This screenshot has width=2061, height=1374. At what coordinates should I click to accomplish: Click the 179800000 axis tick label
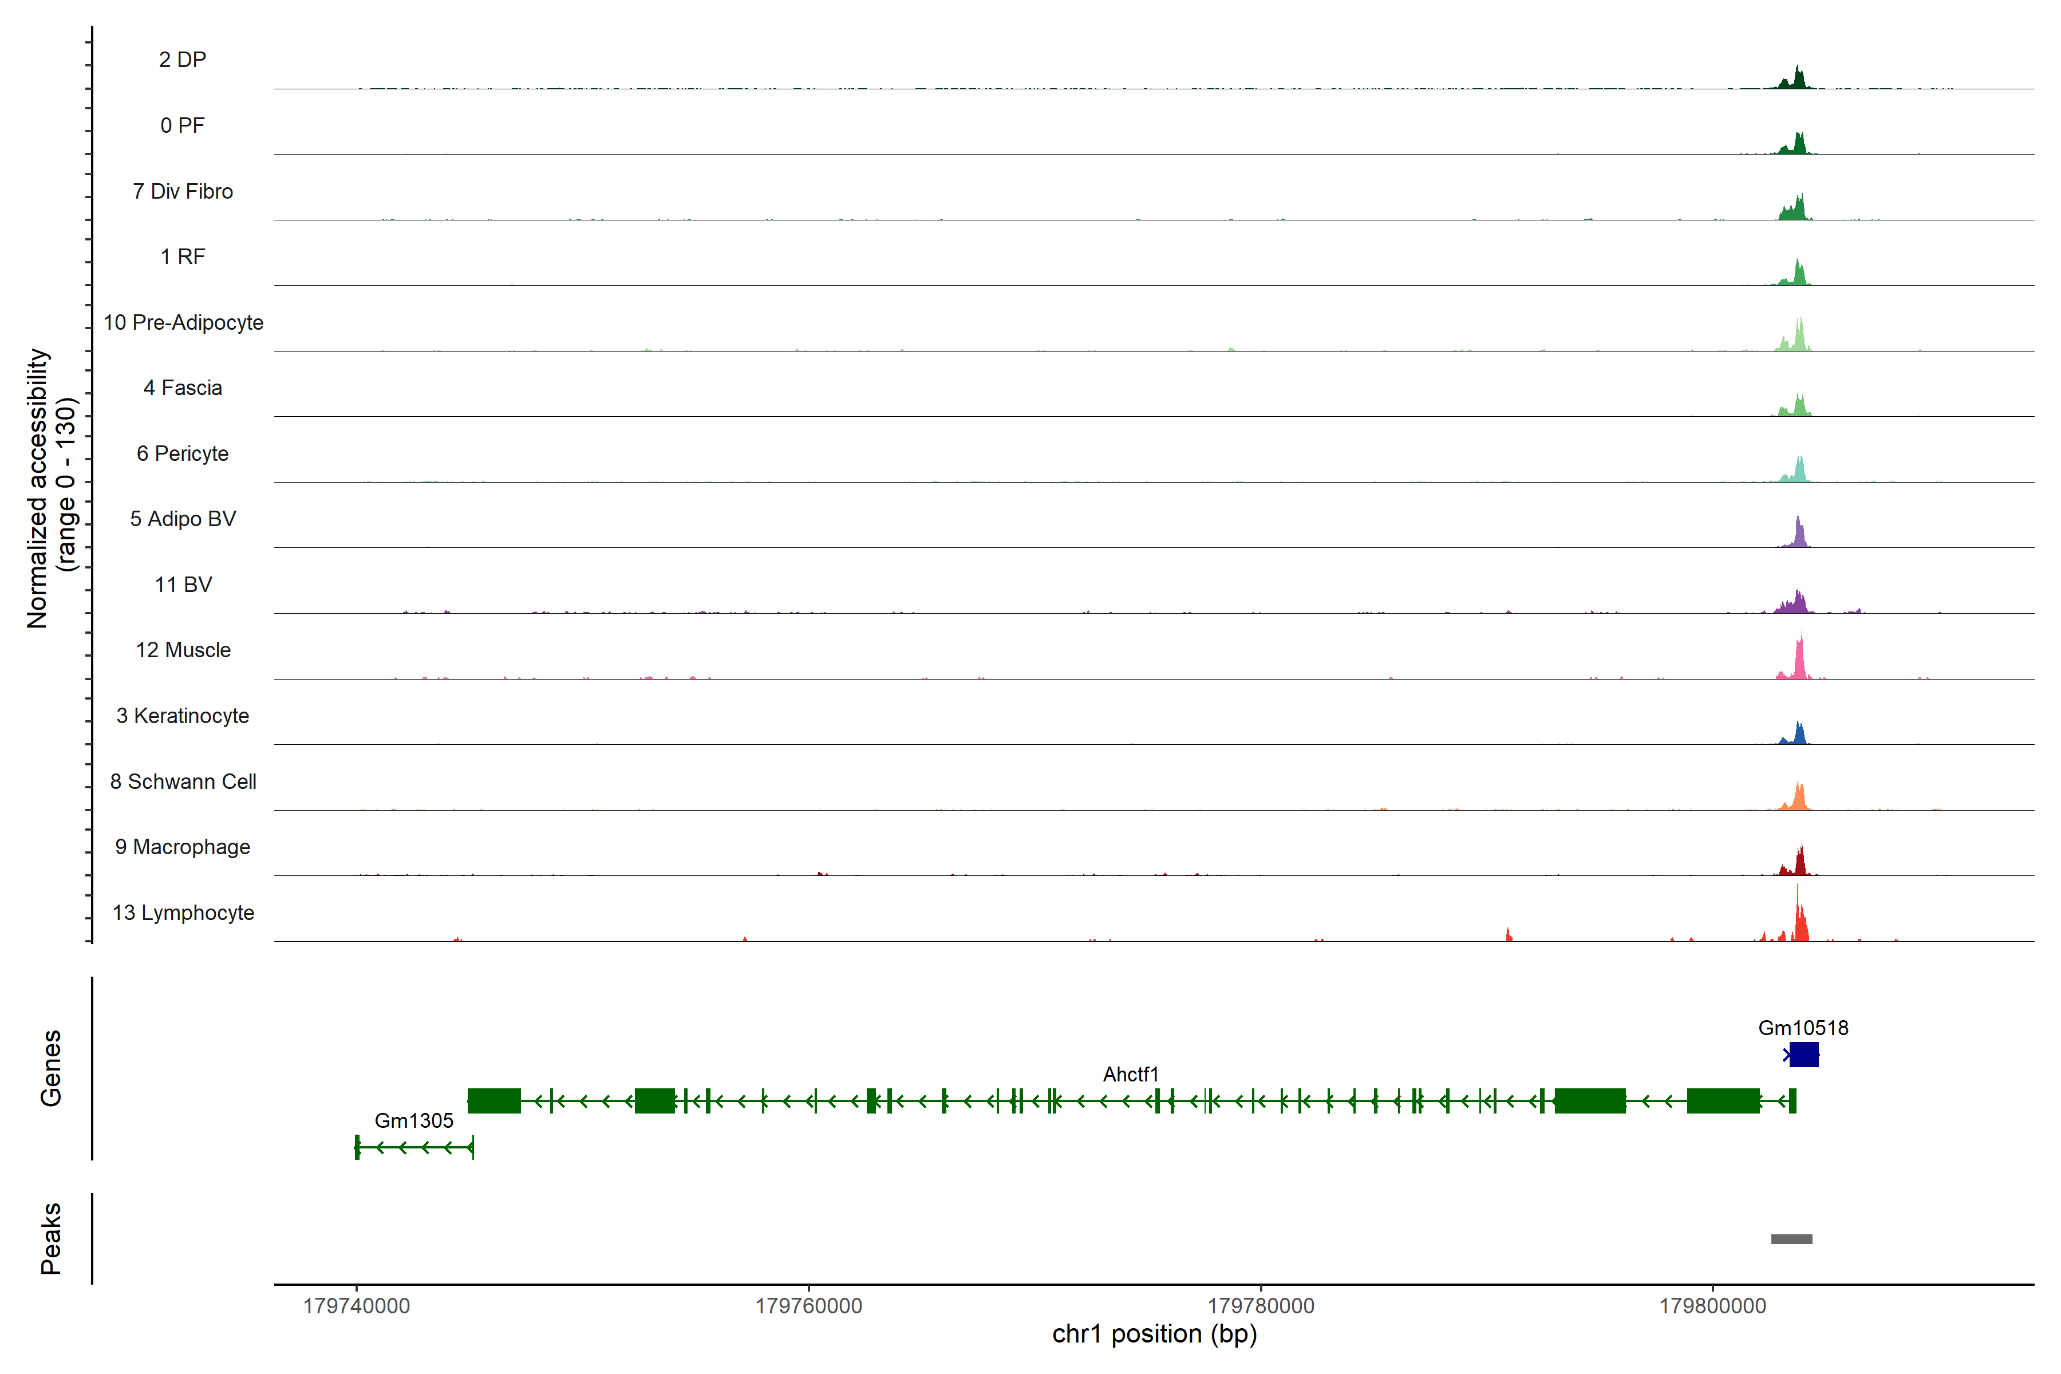[x=1712, y=1306]
